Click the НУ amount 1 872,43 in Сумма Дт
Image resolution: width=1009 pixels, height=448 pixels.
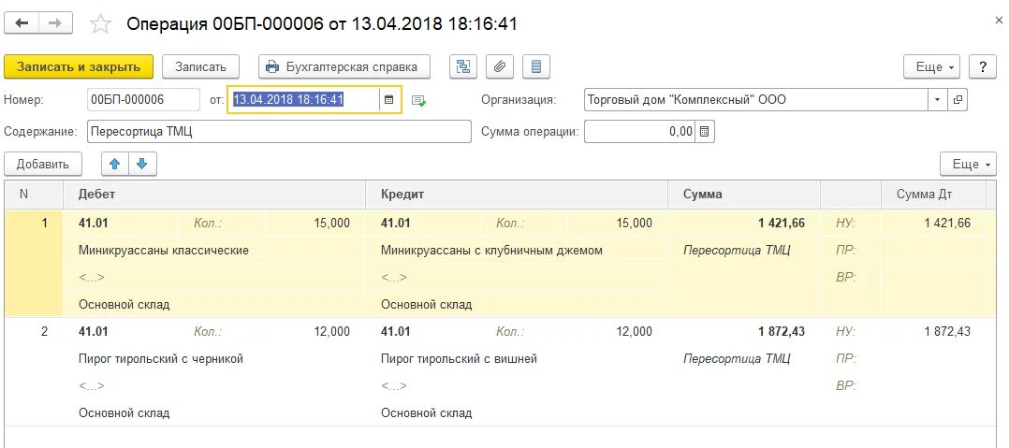point(947,332)
